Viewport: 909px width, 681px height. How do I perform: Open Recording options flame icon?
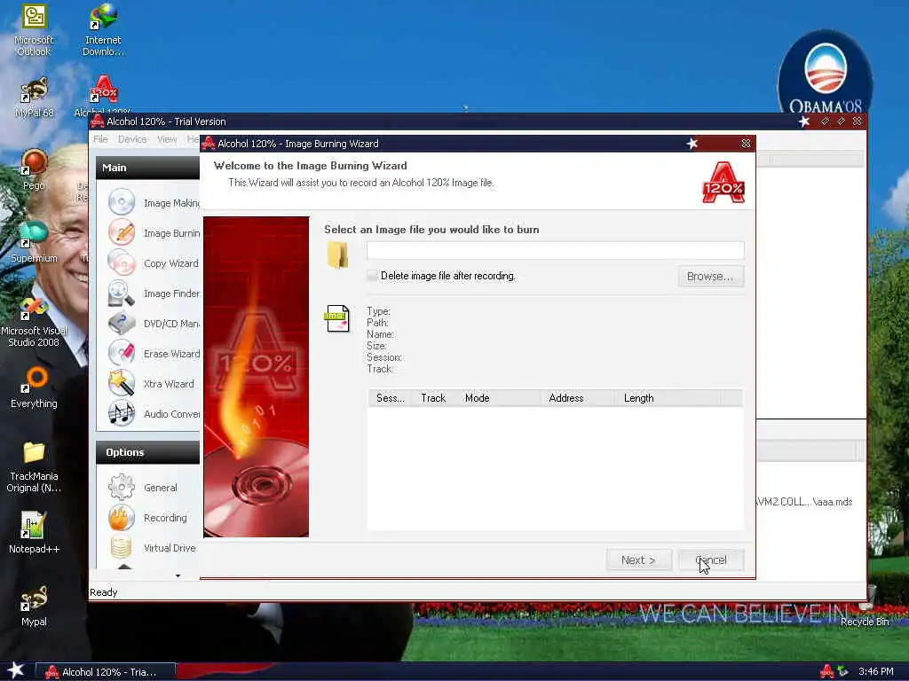(121, 518)
